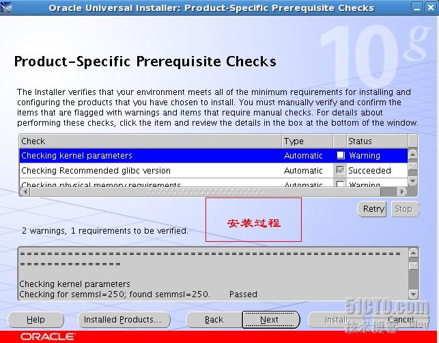
Task: Click the Stop button
Action: (405, 209)
